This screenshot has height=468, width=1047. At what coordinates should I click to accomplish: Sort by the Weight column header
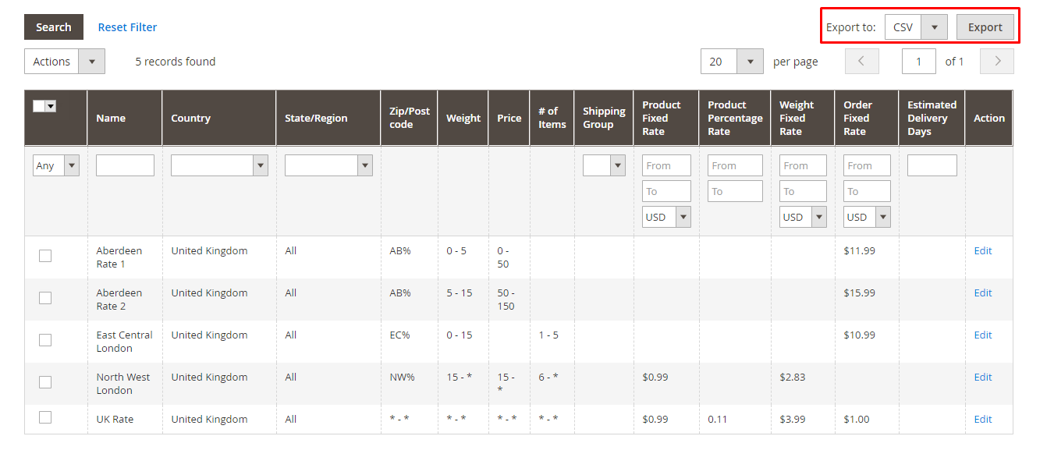click(463, 119)
